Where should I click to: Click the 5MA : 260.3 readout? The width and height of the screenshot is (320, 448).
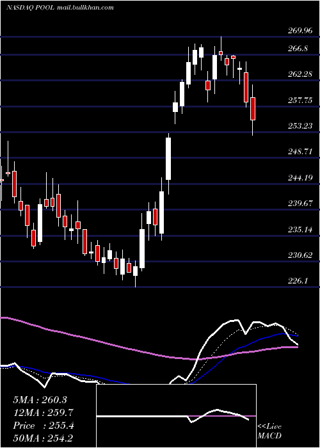point(40,400)
